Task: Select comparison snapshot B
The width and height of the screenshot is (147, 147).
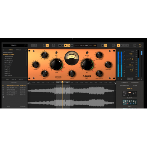Action: [121, 45]
